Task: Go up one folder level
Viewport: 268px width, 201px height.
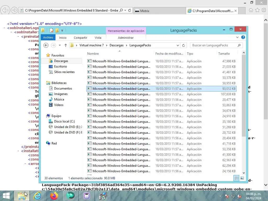Action: [66, 45]
